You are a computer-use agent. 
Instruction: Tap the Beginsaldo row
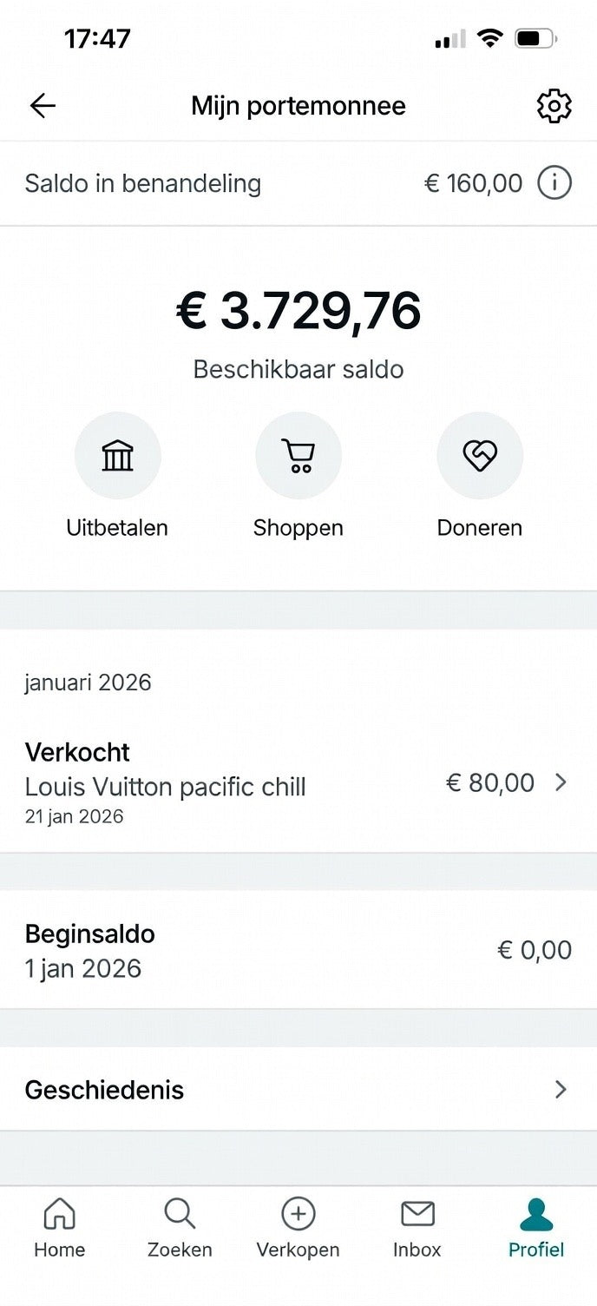pos(90,951)
